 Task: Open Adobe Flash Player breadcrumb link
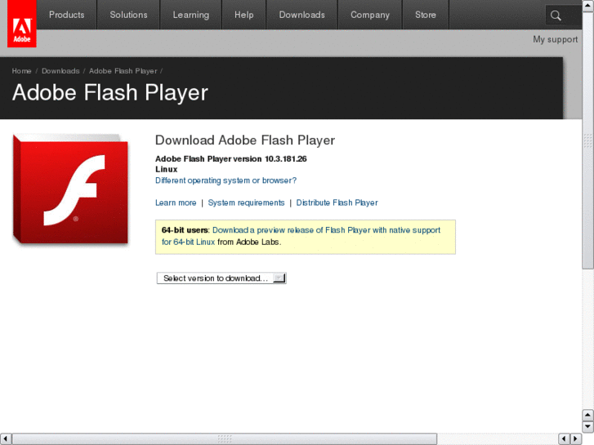coord(123,71)
